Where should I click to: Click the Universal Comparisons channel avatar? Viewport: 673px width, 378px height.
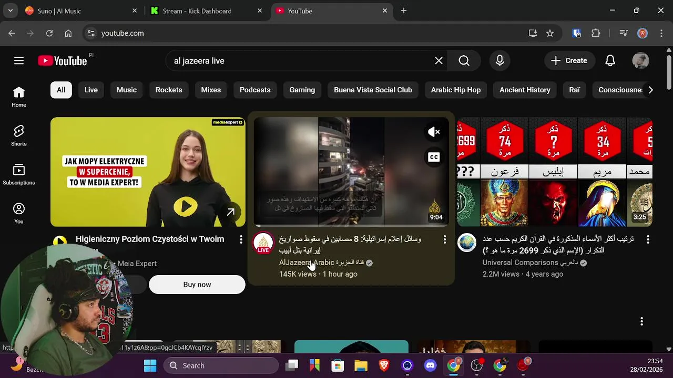tap(467, 243)
